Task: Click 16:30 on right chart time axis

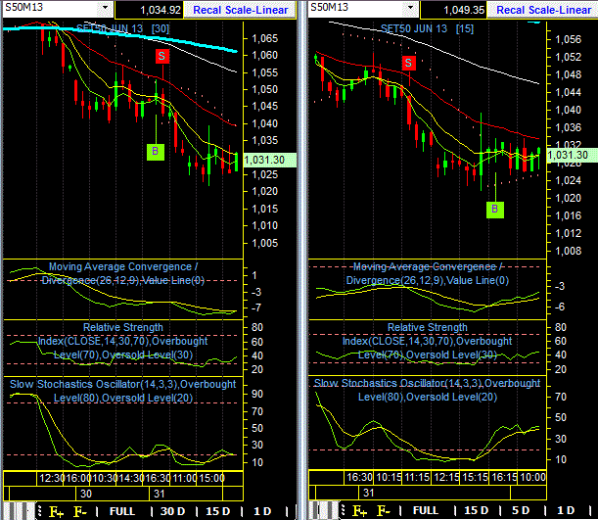Action: click(359, 477)
